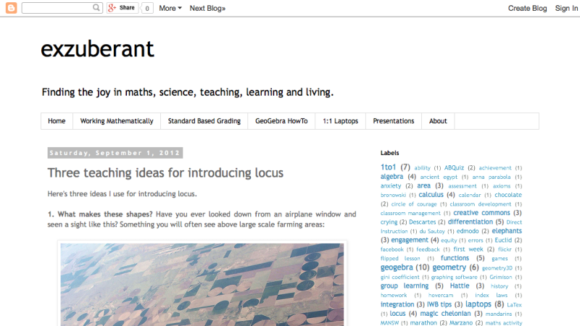Image resolution: width=580 pixels, height=326 pixels.
Task: Select the anxiety label
Action: [x=391, y=185]
